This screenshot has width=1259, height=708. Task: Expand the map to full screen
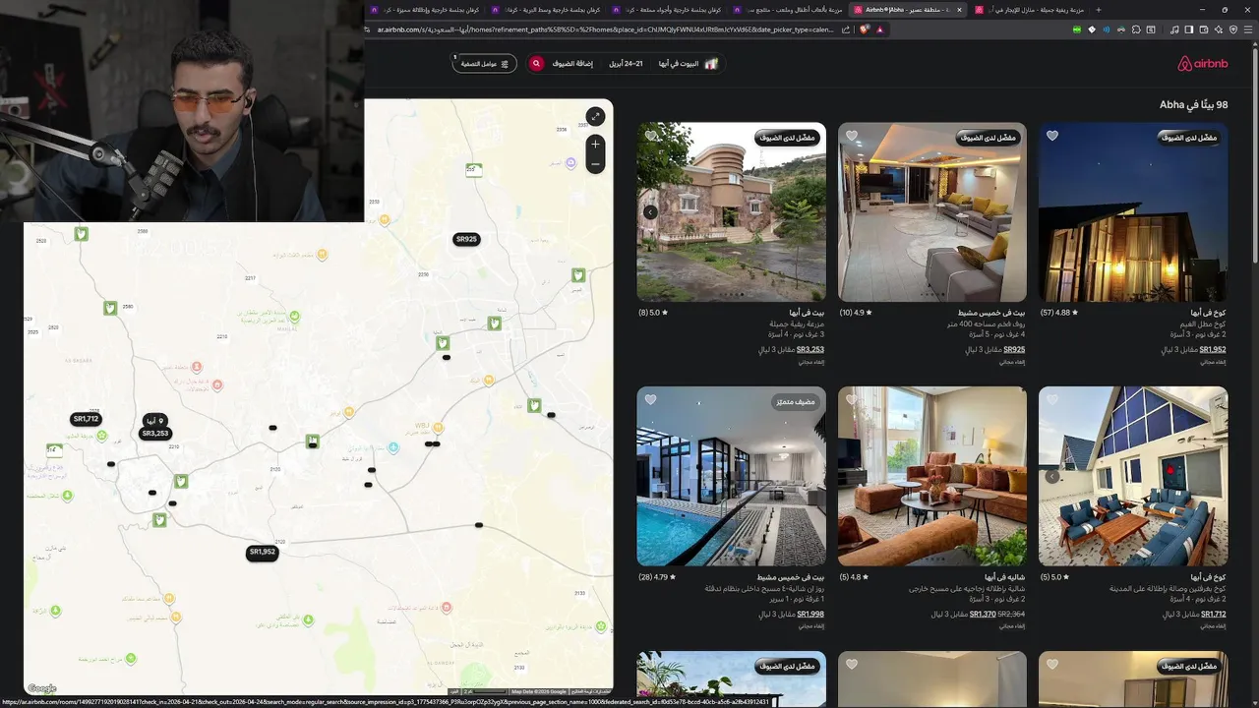coord(595,116)
